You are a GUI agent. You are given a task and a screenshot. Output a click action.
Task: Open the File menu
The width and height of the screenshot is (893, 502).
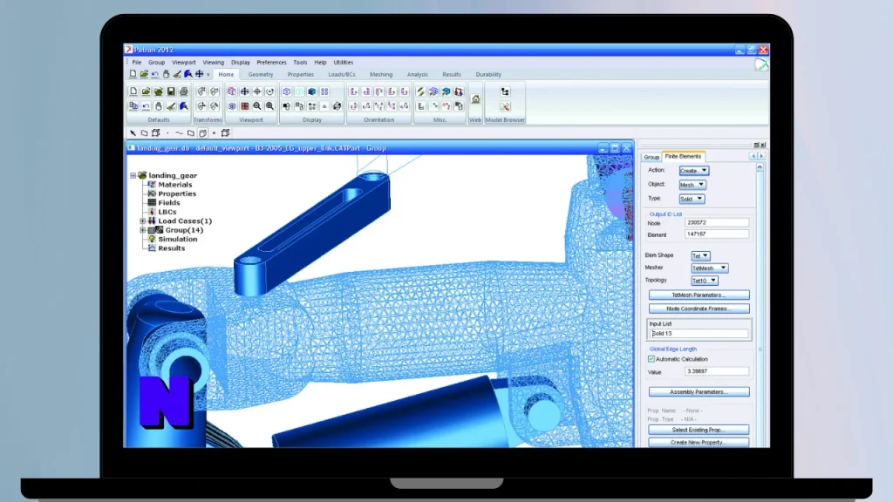coord(137,63)
